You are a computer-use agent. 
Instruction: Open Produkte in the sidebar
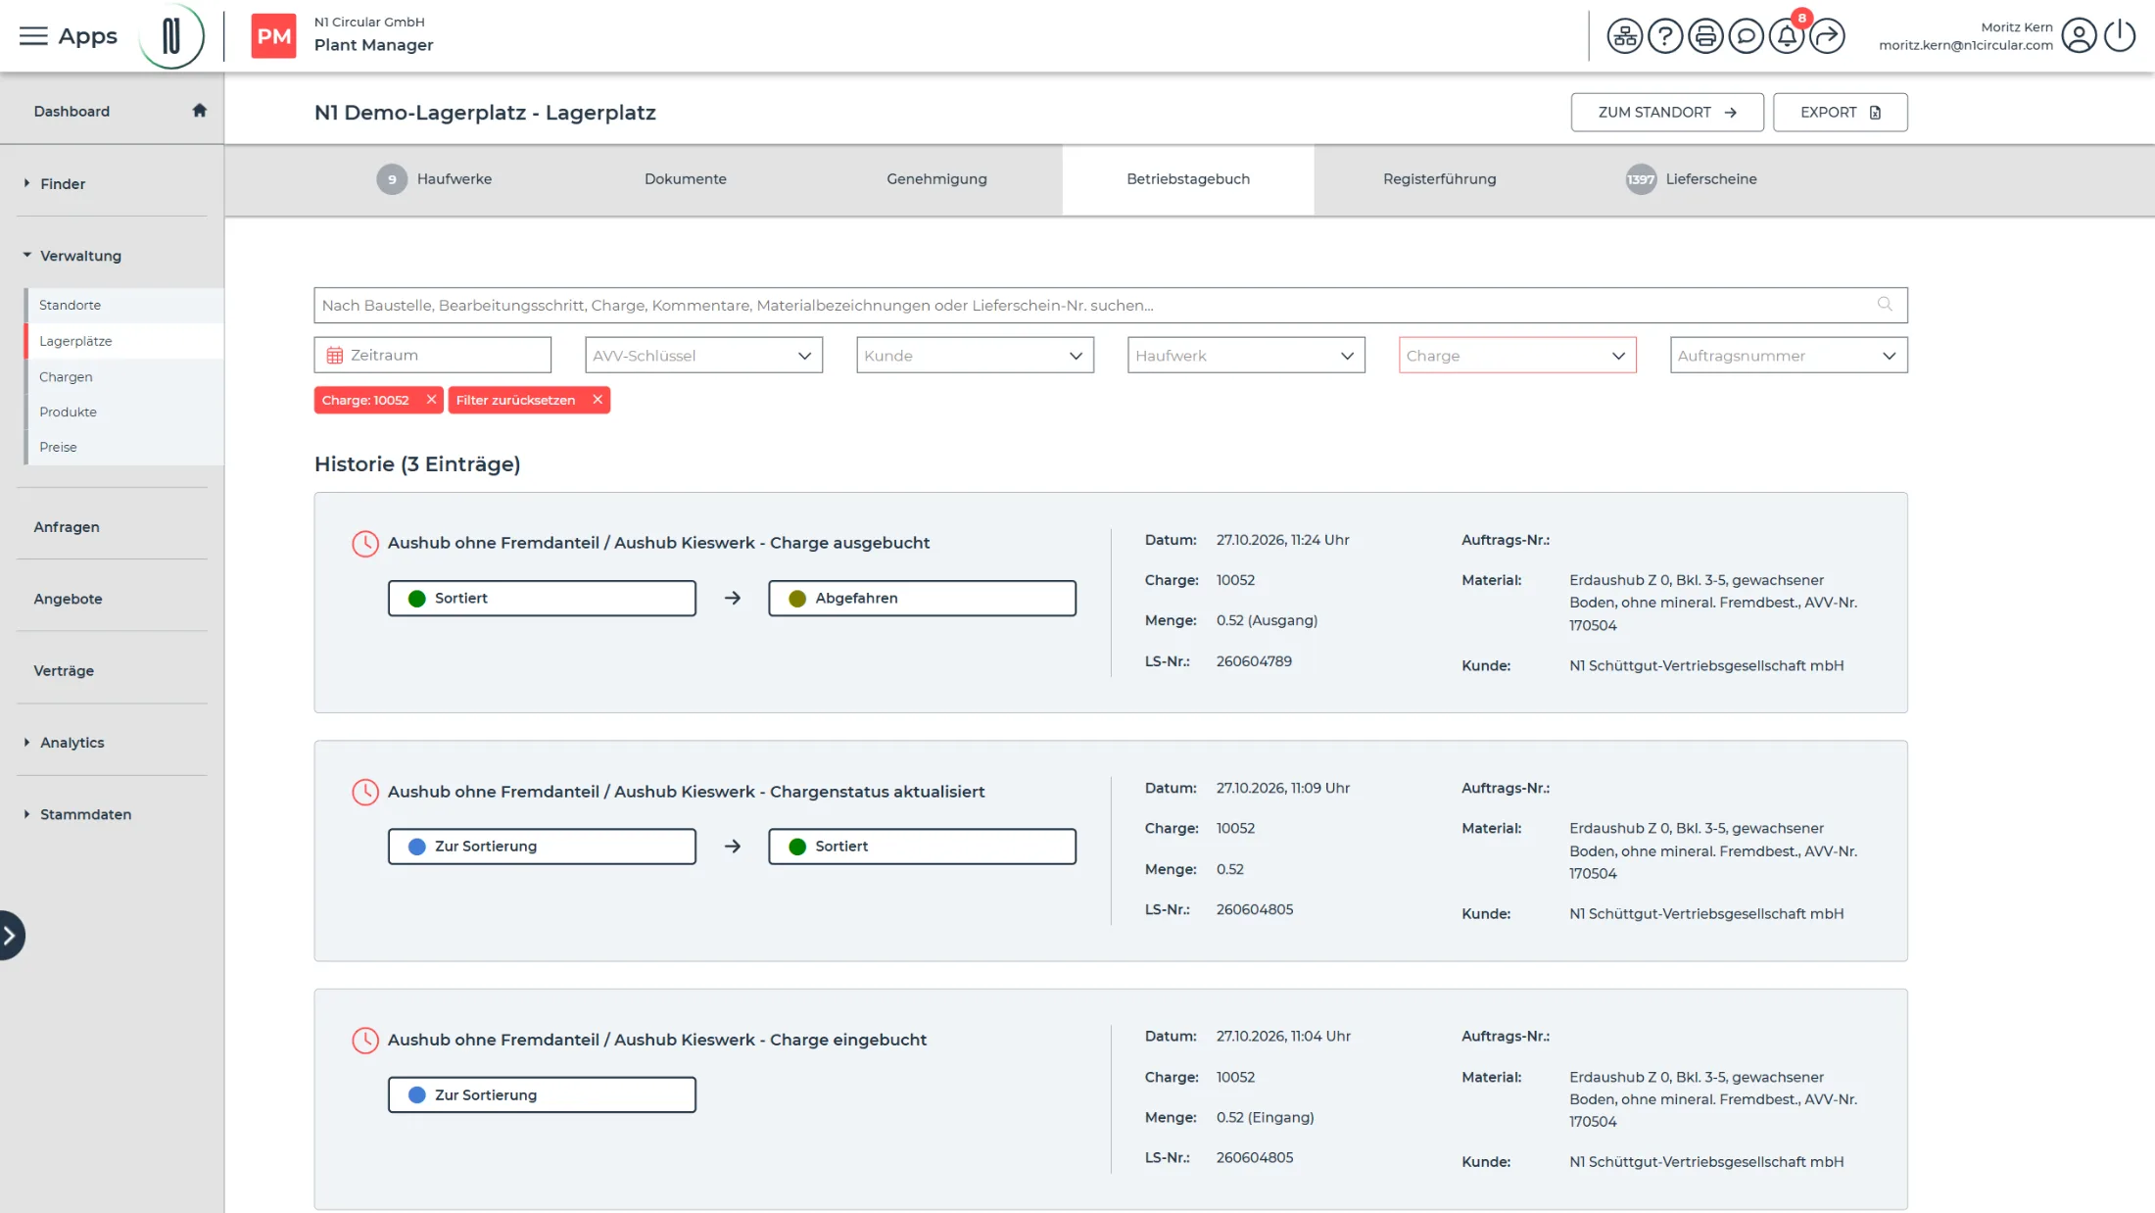click(x=68, y=412)
